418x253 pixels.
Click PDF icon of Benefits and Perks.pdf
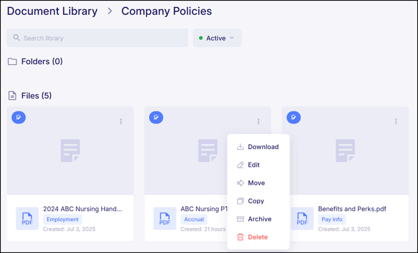coord(303,219)
